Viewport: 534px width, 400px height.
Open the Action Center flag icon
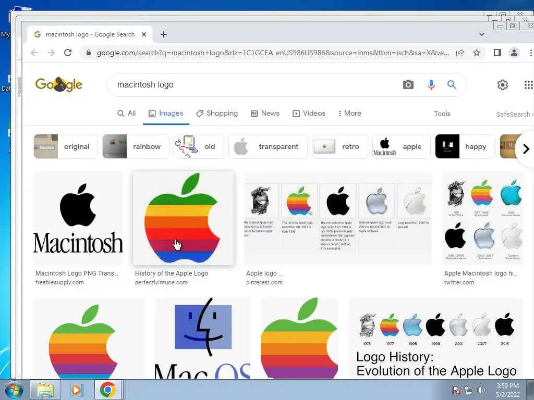(x=456, y=391)
